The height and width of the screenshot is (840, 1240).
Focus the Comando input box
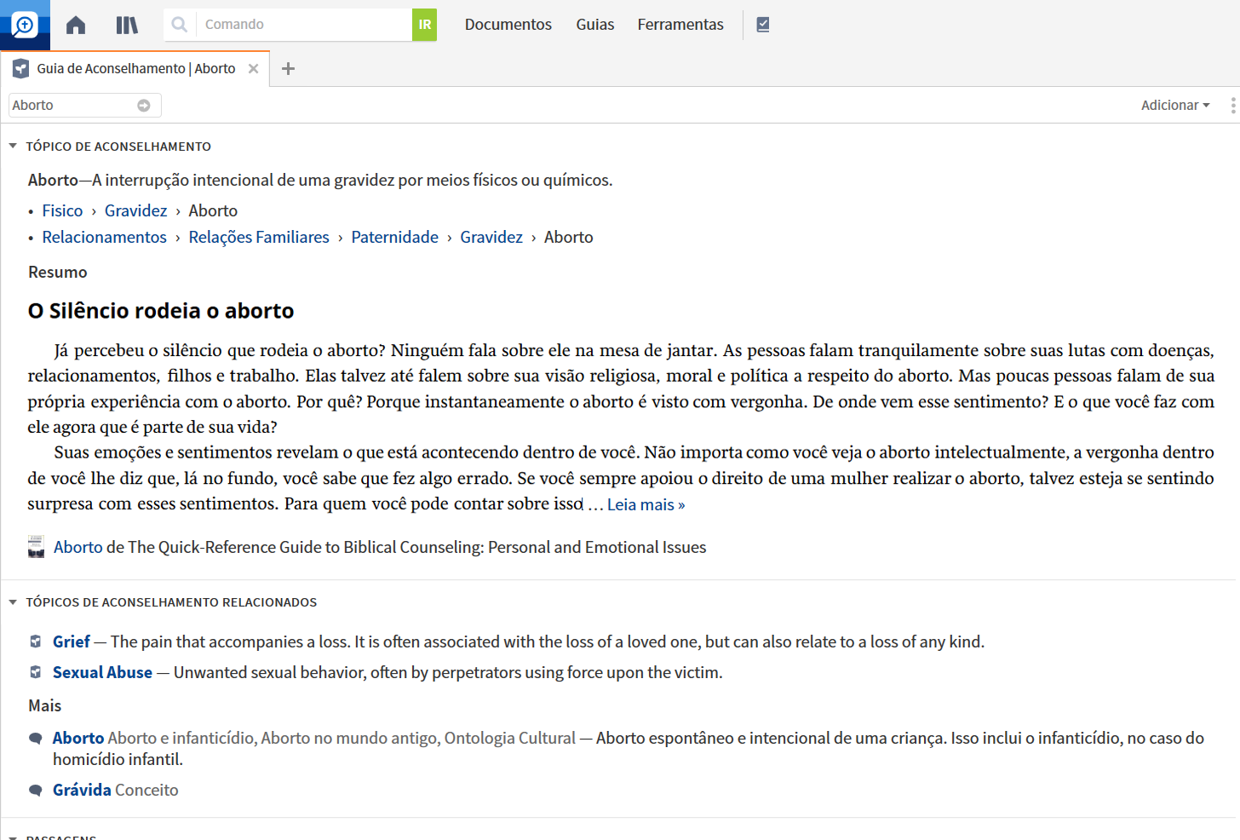click(x=303, y=25)
